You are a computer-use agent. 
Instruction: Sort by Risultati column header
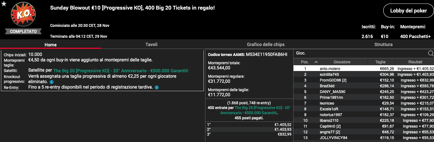(415, 62)
